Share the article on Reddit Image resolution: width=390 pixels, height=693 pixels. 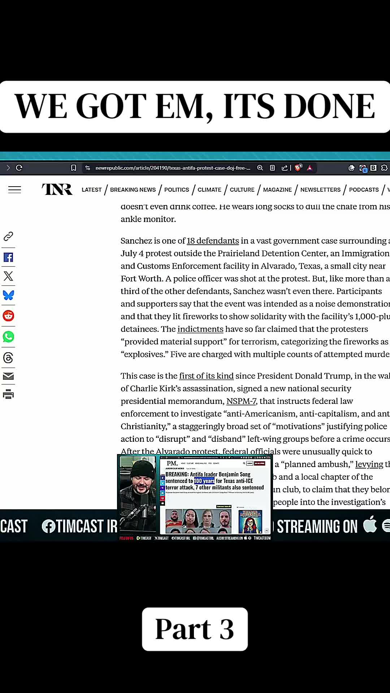pyautogui.click(x=8, y=316)
